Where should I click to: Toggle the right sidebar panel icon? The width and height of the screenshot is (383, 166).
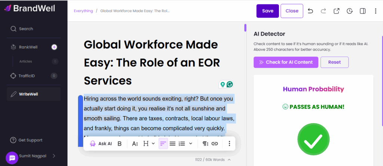(x=362, y=11)
